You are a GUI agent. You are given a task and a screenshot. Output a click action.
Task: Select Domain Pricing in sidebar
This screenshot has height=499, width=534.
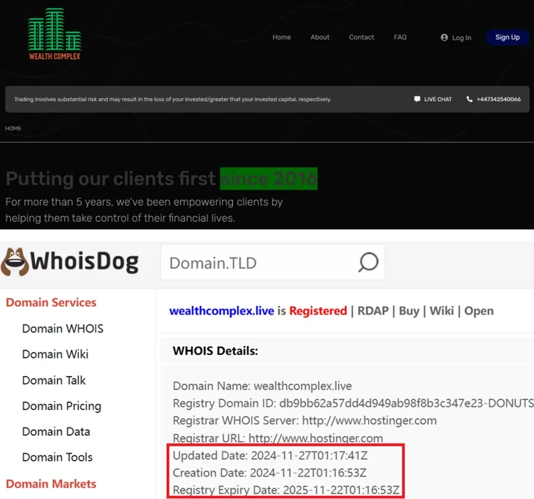click(62, 406)
